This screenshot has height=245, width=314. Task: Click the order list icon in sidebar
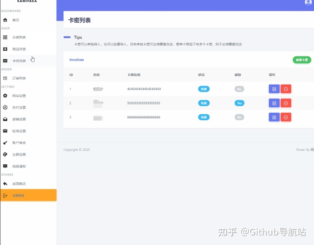coord(5,78)
